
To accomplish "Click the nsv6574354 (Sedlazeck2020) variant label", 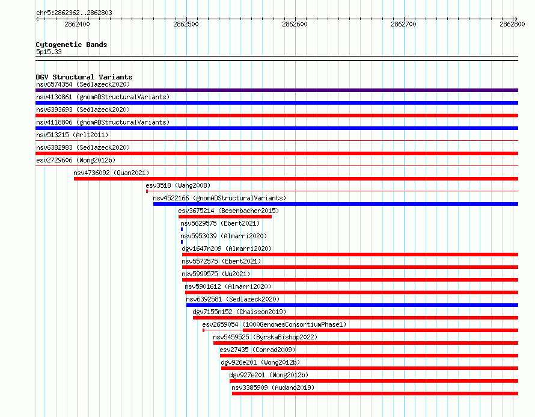I will pyautogui.click(x=83, y=84).
